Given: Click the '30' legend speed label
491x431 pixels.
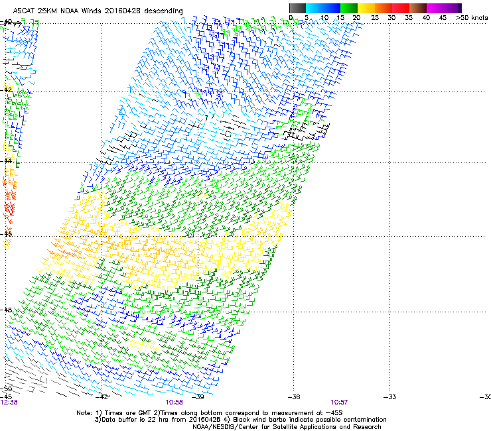Looking at the screenshot, I should click(391, 18).
